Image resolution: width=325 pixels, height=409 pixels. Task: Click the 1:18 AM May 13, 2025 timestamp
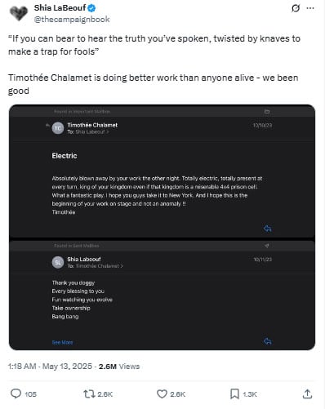pos(50,367)
